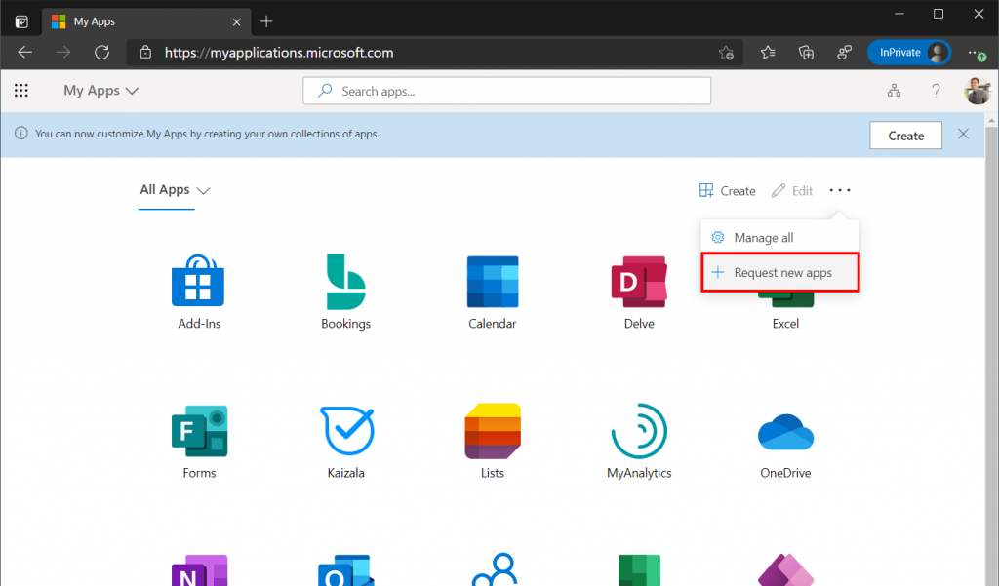
Task: Launch the OneDrive app
Action: (x=785, y=446)
